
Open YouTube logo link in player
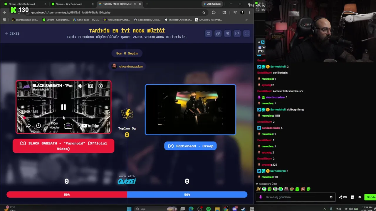[90, 126]
